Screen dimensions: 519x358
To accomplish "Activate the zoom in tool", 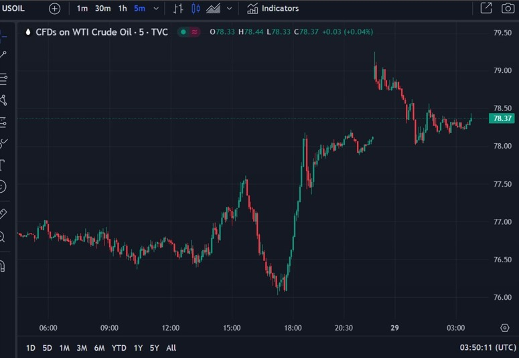I will pyautogui.click(x=2, y=237).
